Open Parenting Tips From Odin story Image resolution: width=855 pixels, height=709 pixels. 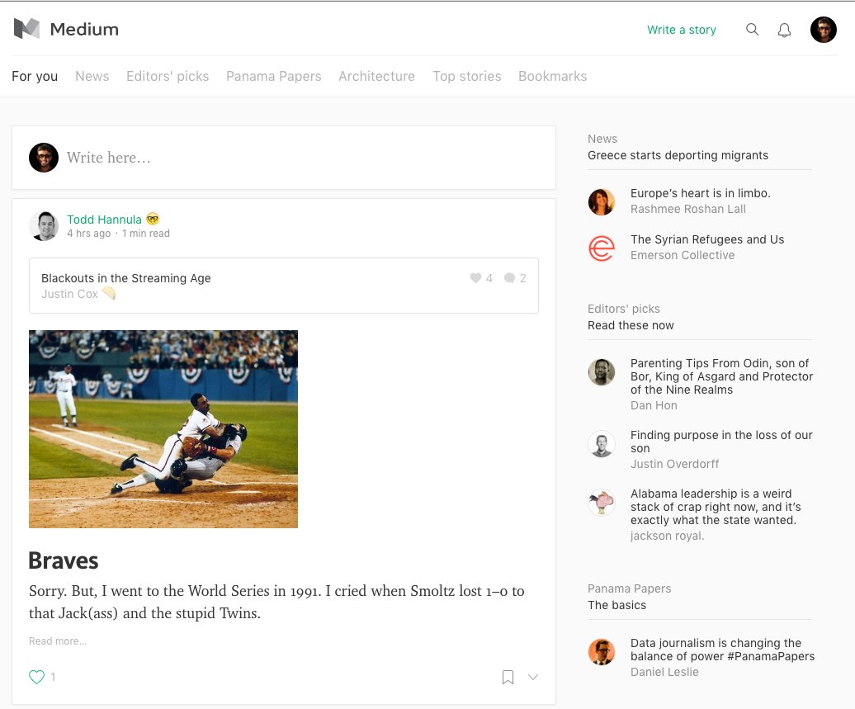tap(721, 376)
